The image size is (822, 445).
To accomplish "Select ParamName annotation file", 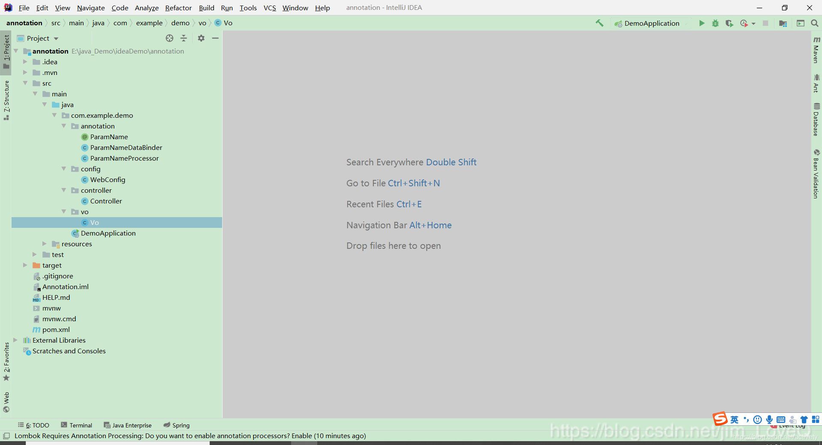I will click(109, 137).
